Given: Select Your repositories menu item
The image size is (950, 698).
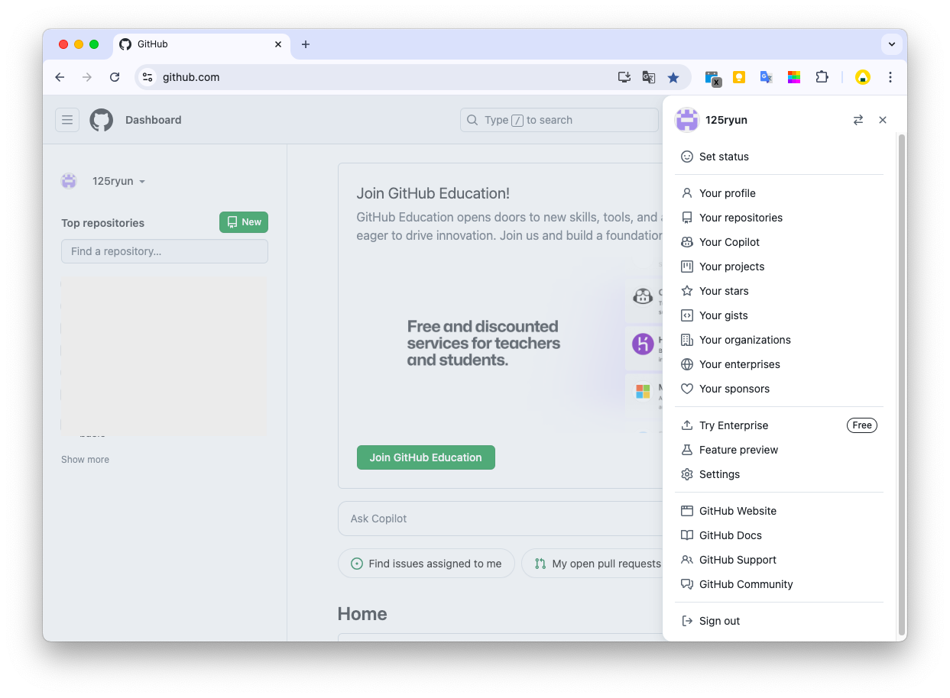Looking at the screenshot, I should [779, 218].
